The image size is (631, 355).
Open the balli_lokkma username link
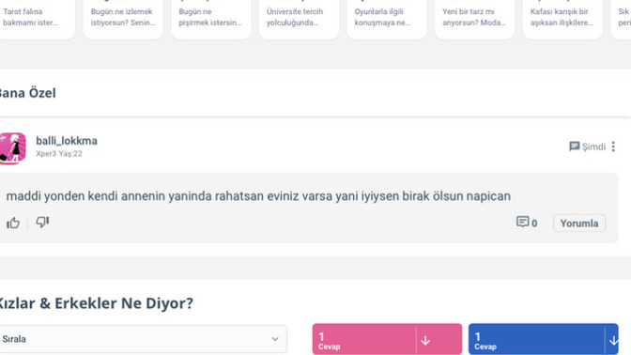point(67,141)
